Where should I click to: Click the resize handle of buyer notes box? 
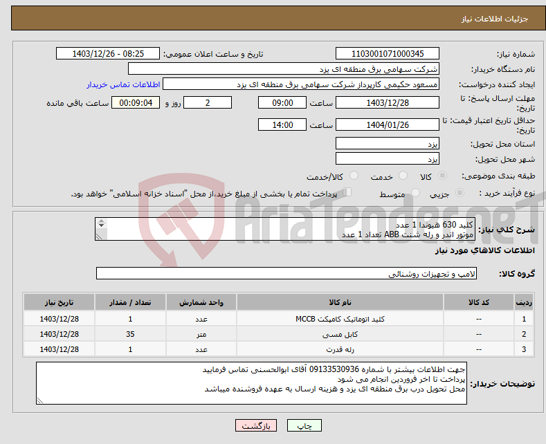click(40, 400)
